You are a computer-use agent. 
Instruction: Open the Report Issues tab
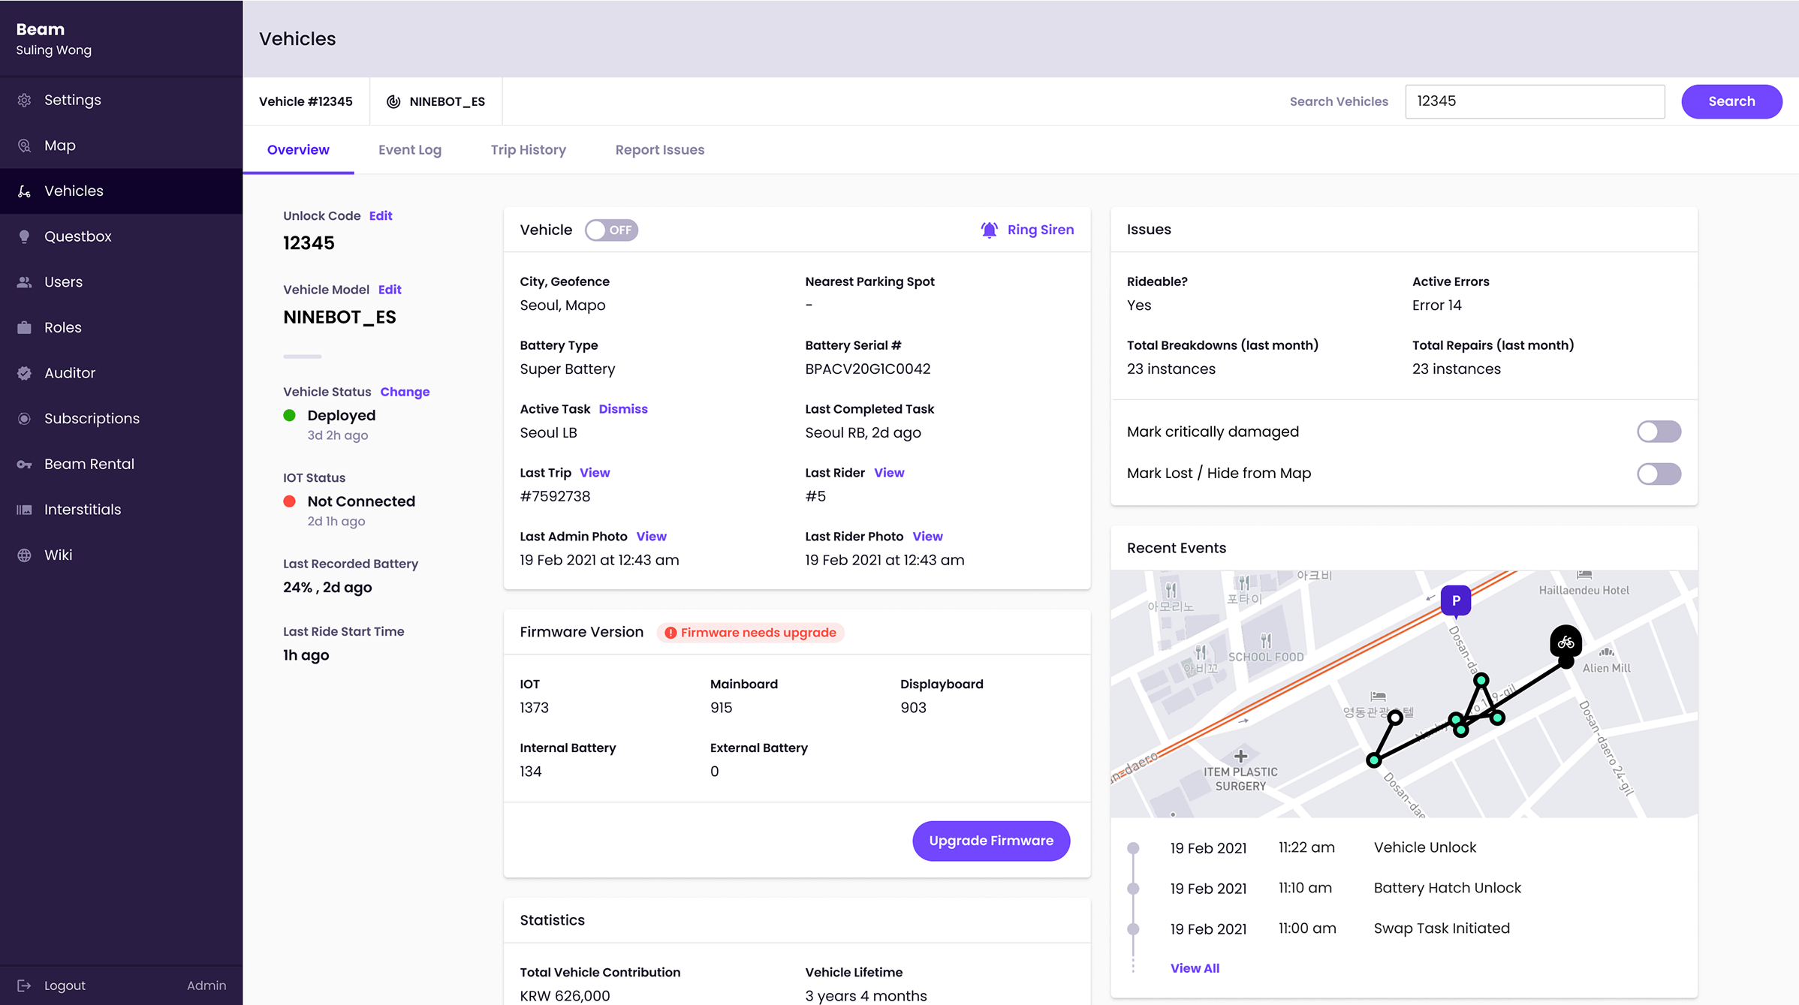[x=660, y=150]
